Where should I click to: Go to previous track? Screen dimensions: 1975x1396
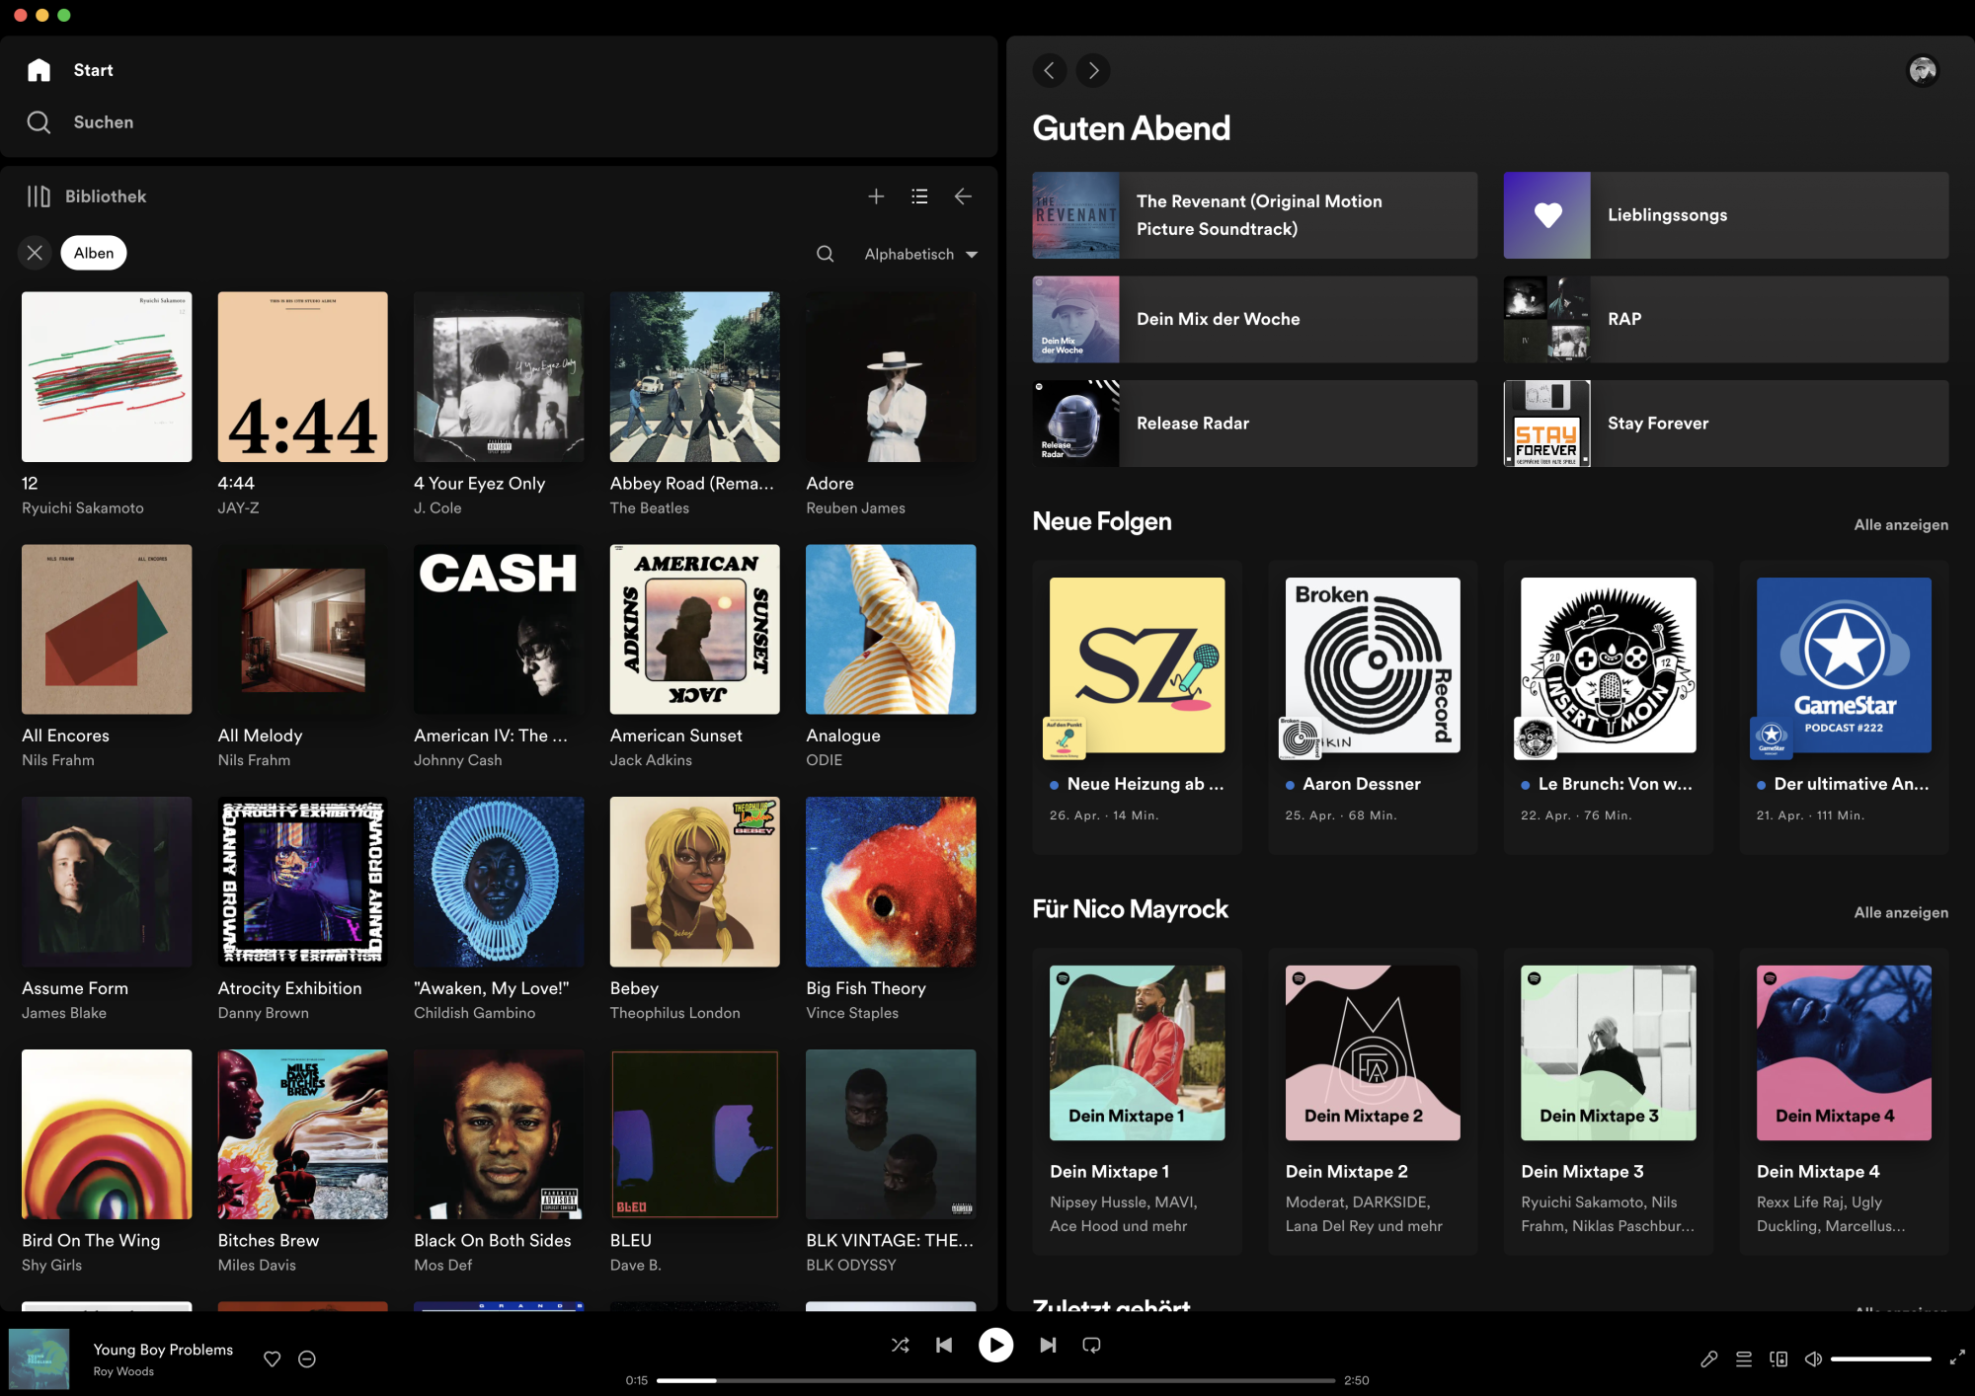point(944,1345)
